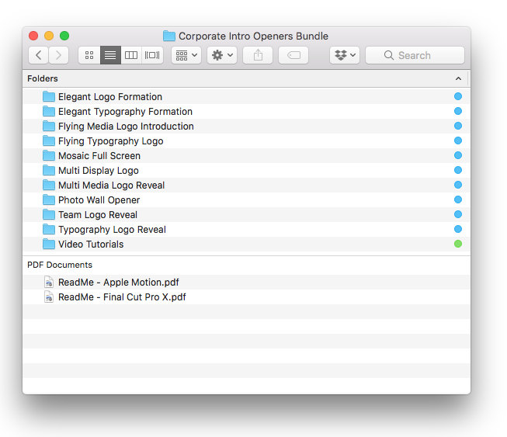Click the window title Corporate Intro Openers Bundle

pos(253,36)
